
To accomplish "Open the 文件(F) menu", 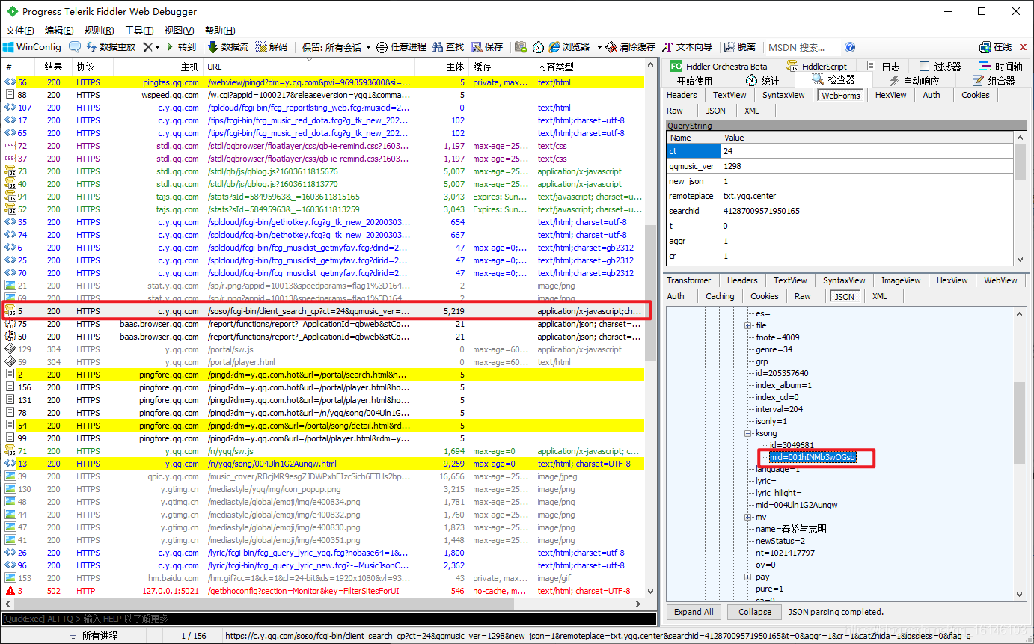I will pyautogui.click(x=20, y=31).
